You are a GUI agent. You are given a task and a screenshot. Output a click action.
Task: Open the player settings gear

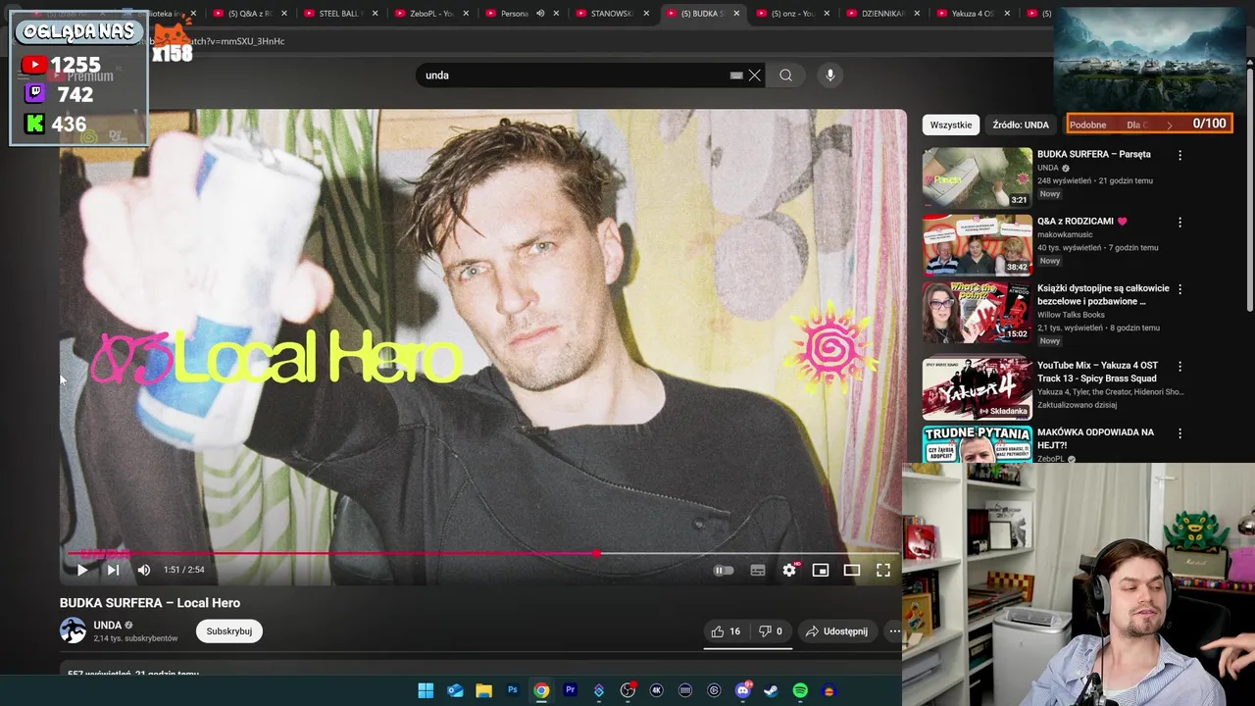coord(789,570)
